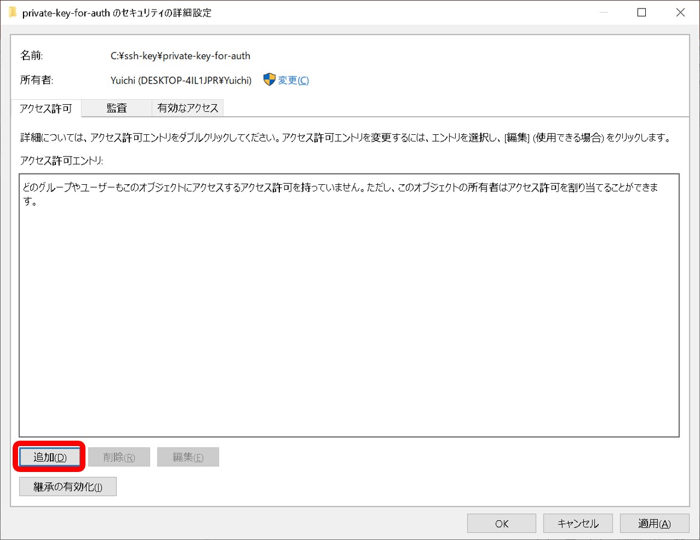Confirm with the OK button

(501, 524)
